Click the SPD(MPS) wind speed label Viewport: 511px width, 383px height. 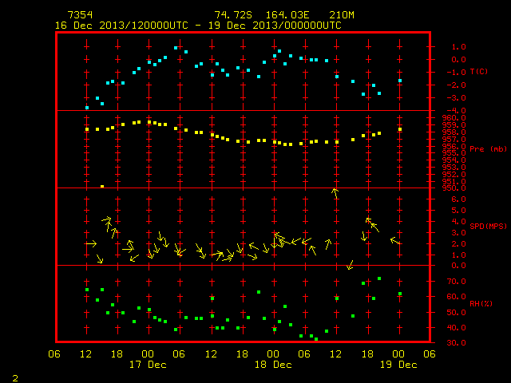coord(488,226)
